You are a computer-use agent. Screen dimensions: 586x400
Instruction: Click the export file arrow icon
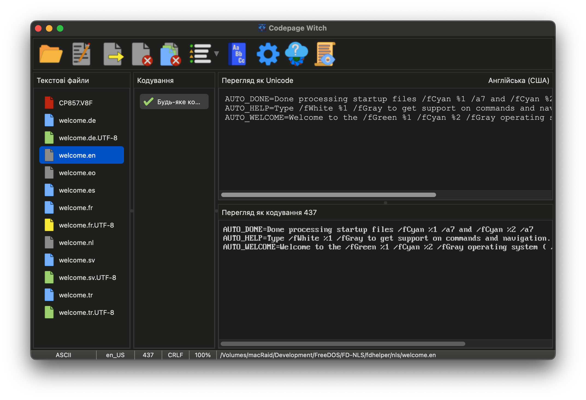coord(113,54)
